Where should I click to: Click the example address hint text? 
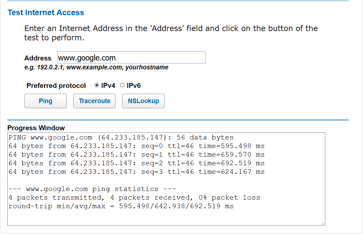96,67
